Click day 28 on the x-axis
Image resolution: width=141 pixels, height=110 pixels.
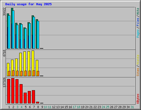(120, 107)
